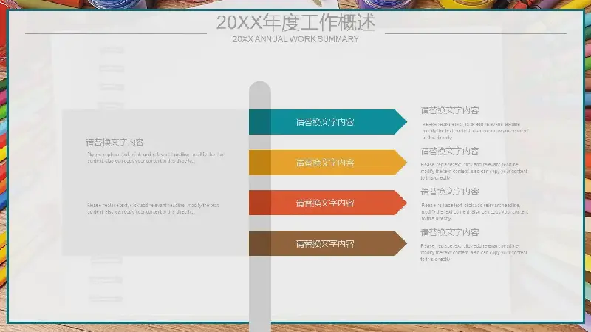Viewport: 591px width, 332px height.
Task: Click the heading inside the left gray panel
Action: click(115, 142)
